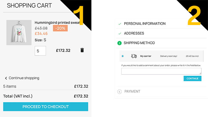Click the orange -20% discount badge
This screenshot has width=208, height=117.
point(60,28)
